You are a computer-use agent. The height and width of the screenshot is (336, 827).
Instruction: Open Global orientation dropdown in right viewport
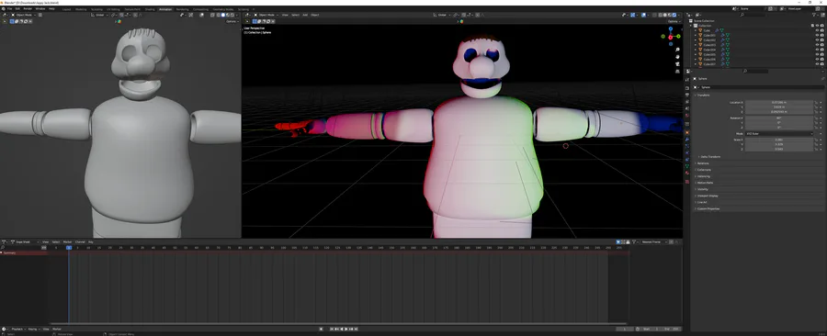442,15
